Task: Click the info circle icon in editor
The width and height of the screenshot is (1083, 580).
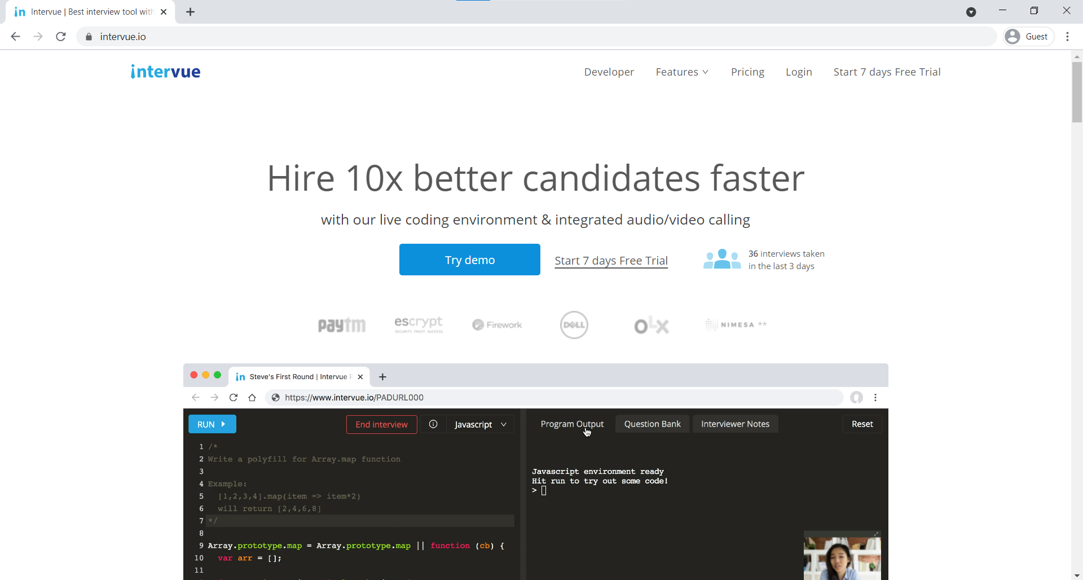Action: [433, 424]
